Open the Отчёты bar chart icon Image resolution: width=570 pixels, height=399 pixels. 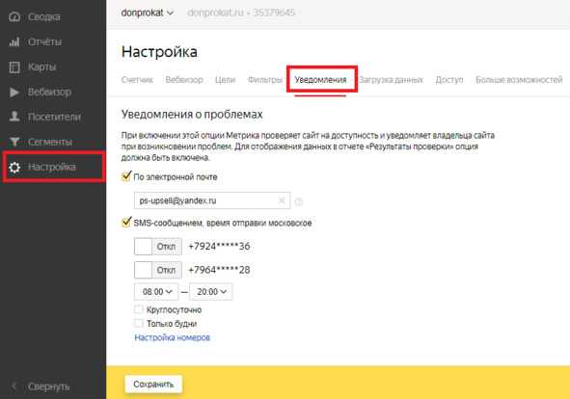point(14,41)
